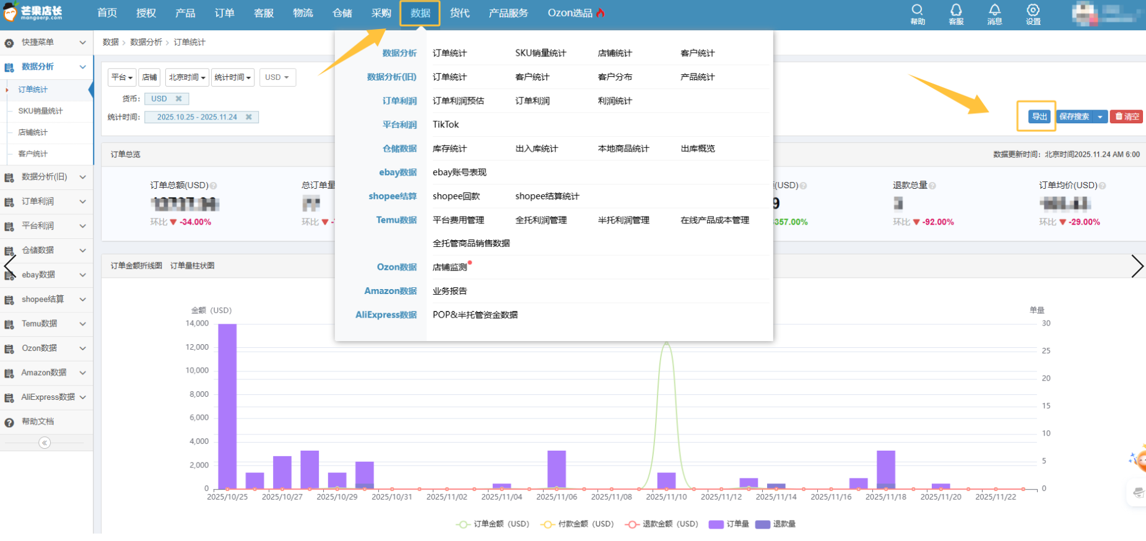Go to next slide with right arrow
Viewport: 1146px width, 541px height.
pyautogui.click(x=1137, y=266)
